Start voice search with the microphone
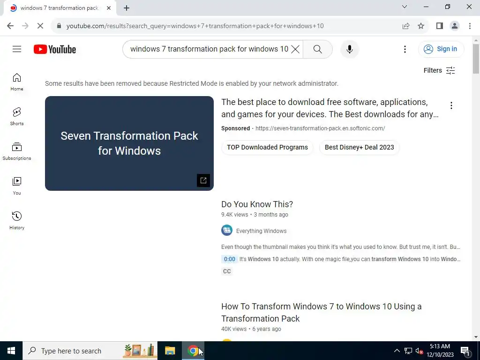Viewport: 480px width, 360px height. pyautogui.click(x=349, y=49)
